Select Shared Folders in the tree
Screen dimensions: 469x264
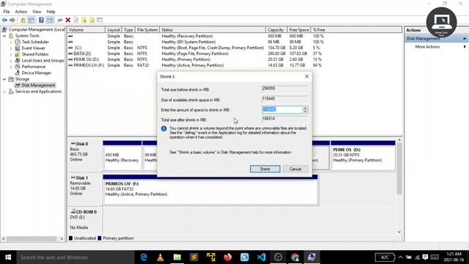(35, 54)
